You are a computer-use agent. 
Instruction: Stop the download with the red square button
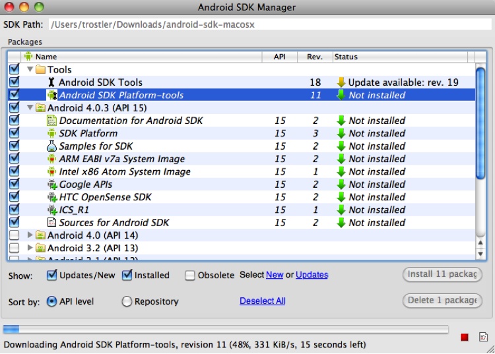pos(465,338)
